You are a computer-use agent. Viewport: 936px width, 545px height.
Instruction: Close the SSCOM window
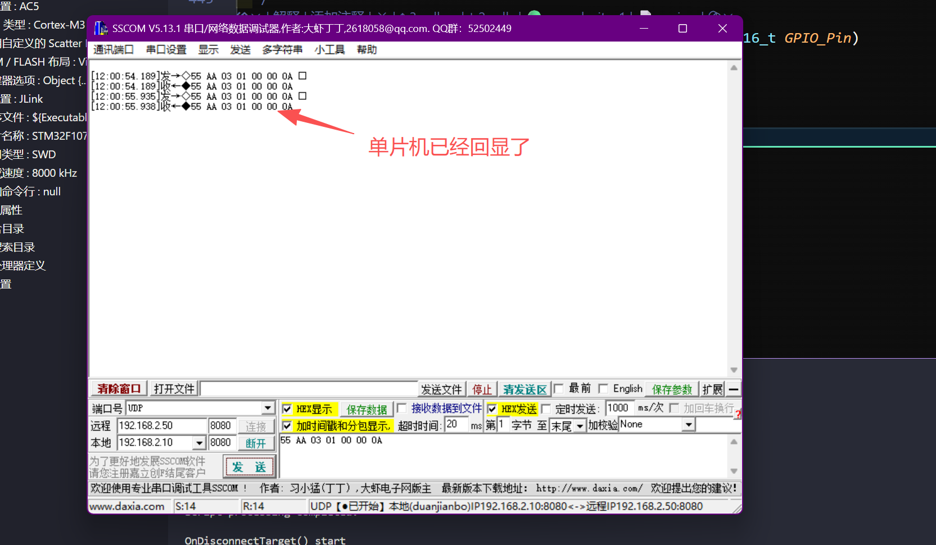click(722, 29)
